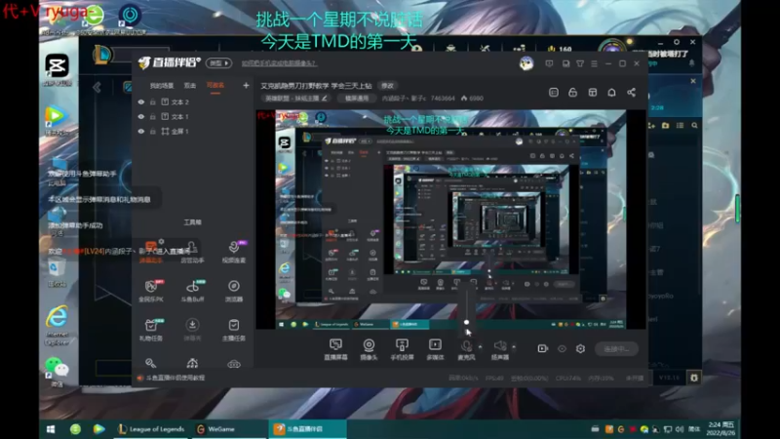Toggle the preview eye icon in bottom bar
Image resolution: width=780 pixels, height=439 pixels.
click(562, 348)
